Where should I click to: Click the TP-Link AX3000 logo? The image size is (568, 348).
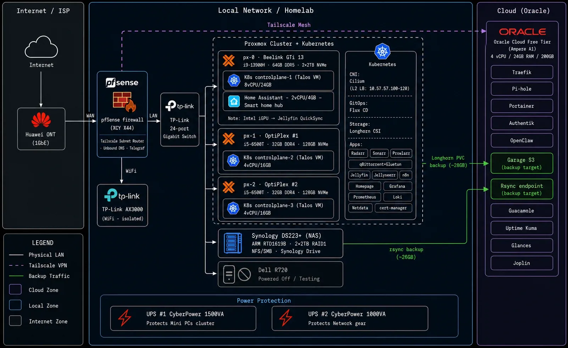(122, 195)
